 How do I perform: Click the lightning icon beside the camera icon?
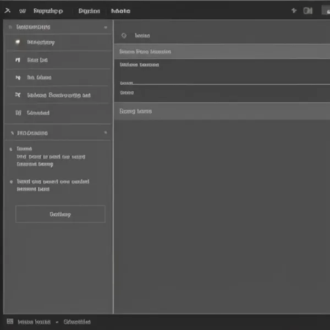[294, 10]
